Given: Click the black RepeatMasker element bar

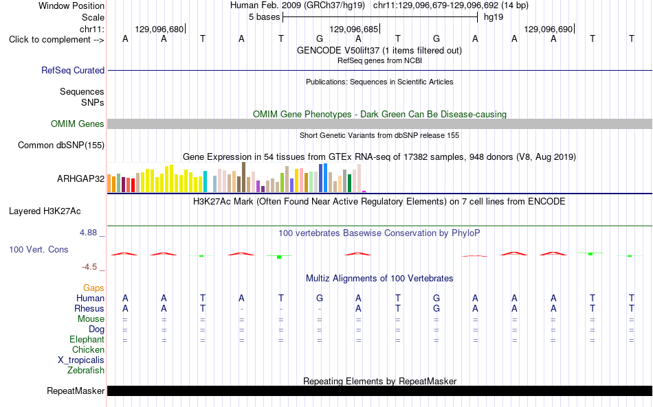Looking at the screenshot, I should (380, 391).
